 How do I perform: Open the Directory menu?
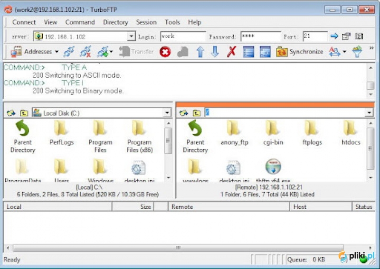coord(115,22)
